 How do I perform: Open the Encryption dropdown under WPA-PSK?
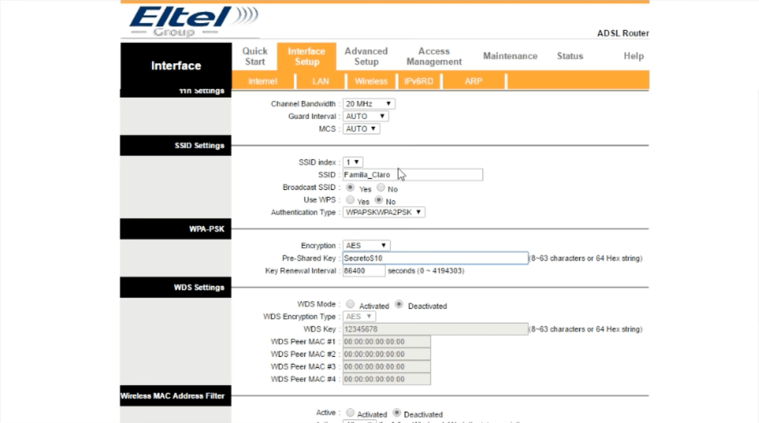(366, 245)
